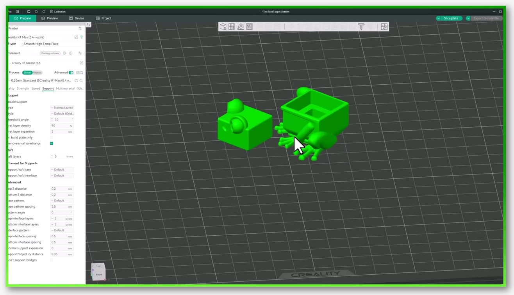Viewport: 514px width, 295px height.
Task: Uncheck Remove small overhangs checkbox
Action: [52, 144]
